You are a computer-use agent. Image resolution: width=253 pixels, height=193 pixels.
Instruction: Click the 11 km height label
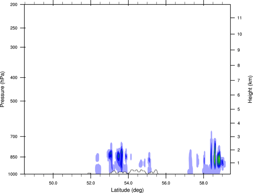239,18
